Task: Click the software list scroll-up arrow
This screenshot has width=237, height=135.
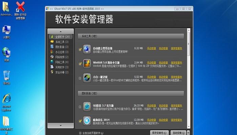Action: pyautogui.click(x=189, y=30)
